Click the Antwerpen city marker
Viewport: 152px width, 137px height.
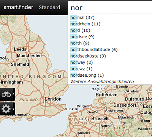coord(106,108)
